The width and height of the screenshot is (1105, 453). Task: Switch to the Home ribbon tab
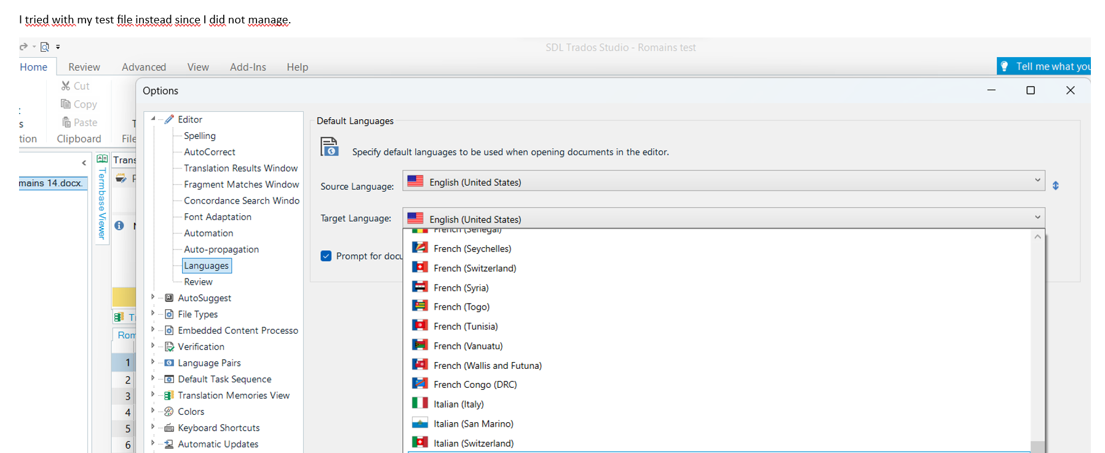point(34,67)
